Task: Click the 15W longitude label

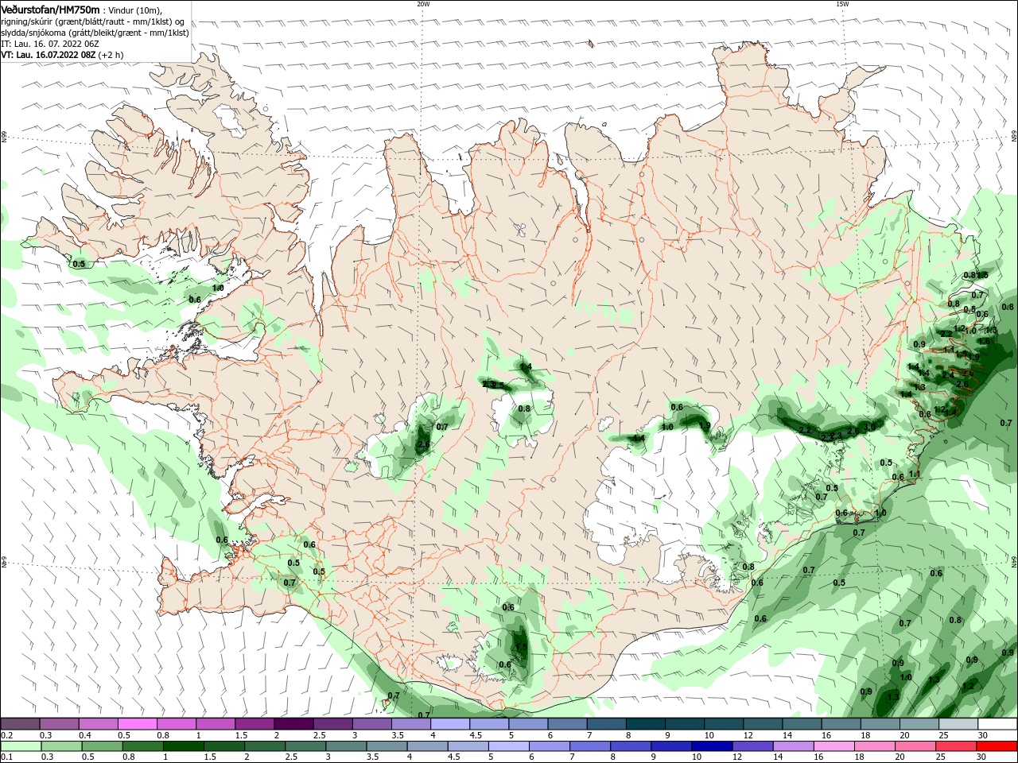Action: coord(842,4)
